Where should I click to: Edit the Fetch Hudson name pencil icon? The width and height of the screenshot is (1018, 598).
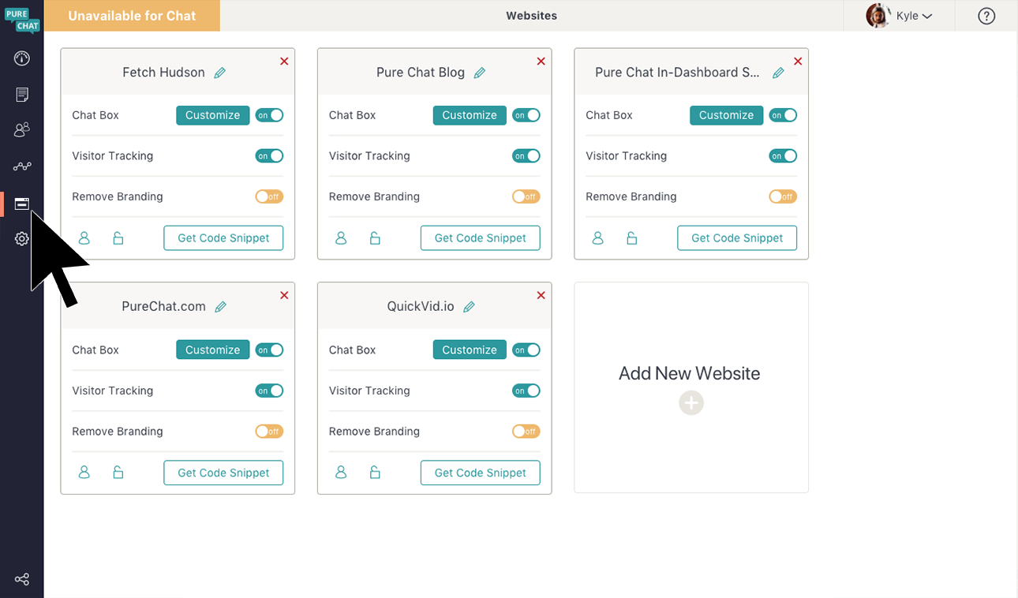220,73
